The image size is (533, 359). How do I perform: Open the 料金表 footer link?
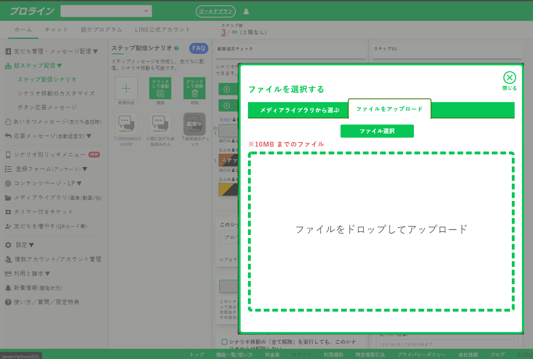272,355
